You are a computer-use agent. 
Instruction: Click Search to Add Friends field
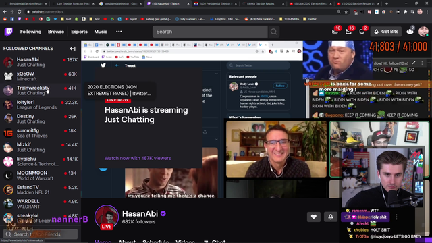(x=40, y=234)
